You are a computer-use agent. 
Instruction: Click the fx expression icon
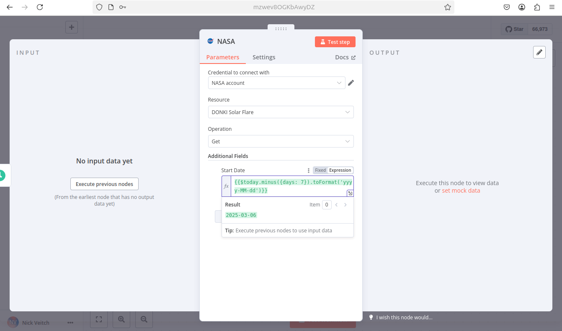[x=227, y=186]
